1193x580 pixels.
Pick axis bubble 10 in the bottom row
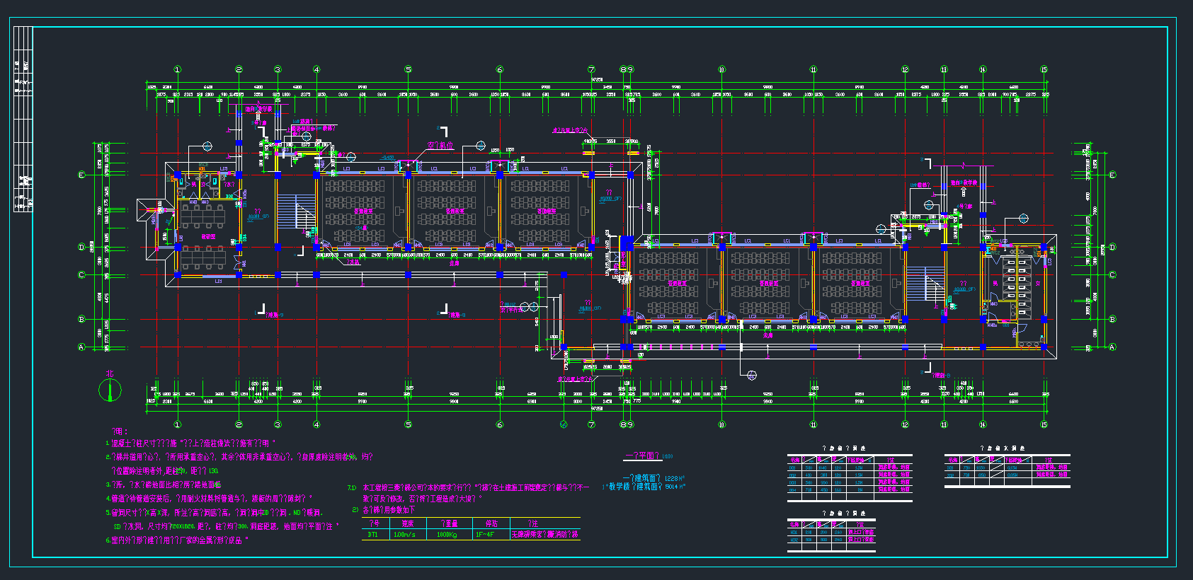pos(721,424)
